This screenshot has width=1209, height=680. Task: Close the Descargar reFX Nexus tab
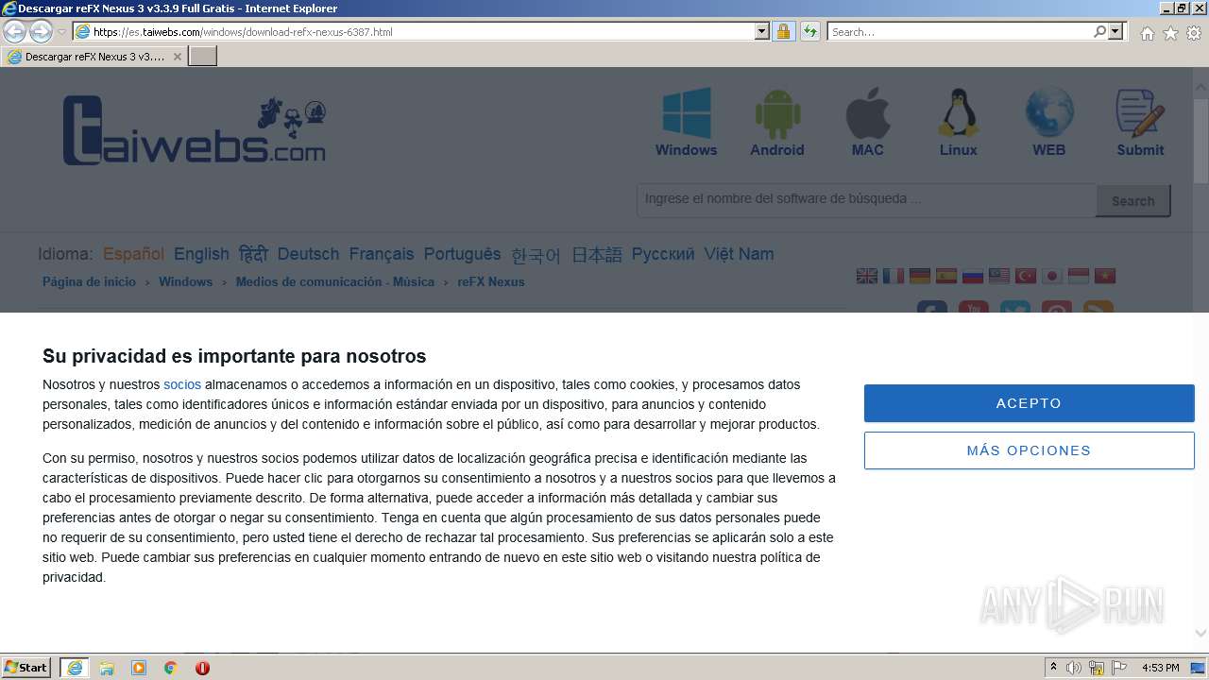coord(177,57)
